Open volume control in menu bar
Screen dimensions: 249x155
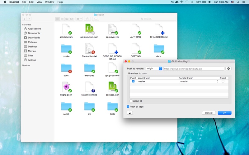(209, 2)
